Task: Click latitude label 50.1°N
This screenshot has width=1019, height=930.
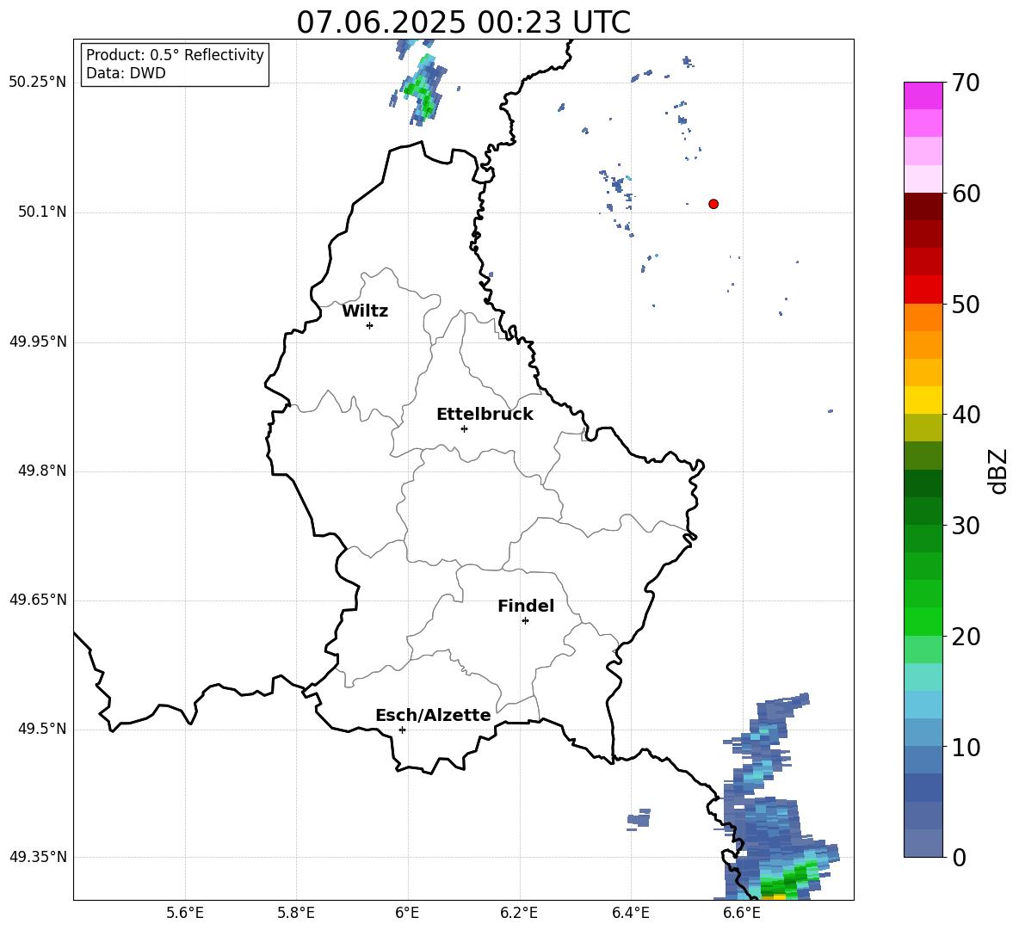Action: click(x=42, y=212)
